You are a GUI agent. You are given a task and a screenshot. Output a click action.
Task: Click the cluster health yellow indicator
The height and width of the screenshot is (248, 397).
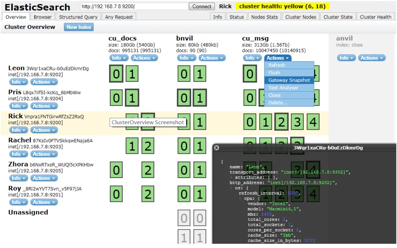click(x=282, y=6)
